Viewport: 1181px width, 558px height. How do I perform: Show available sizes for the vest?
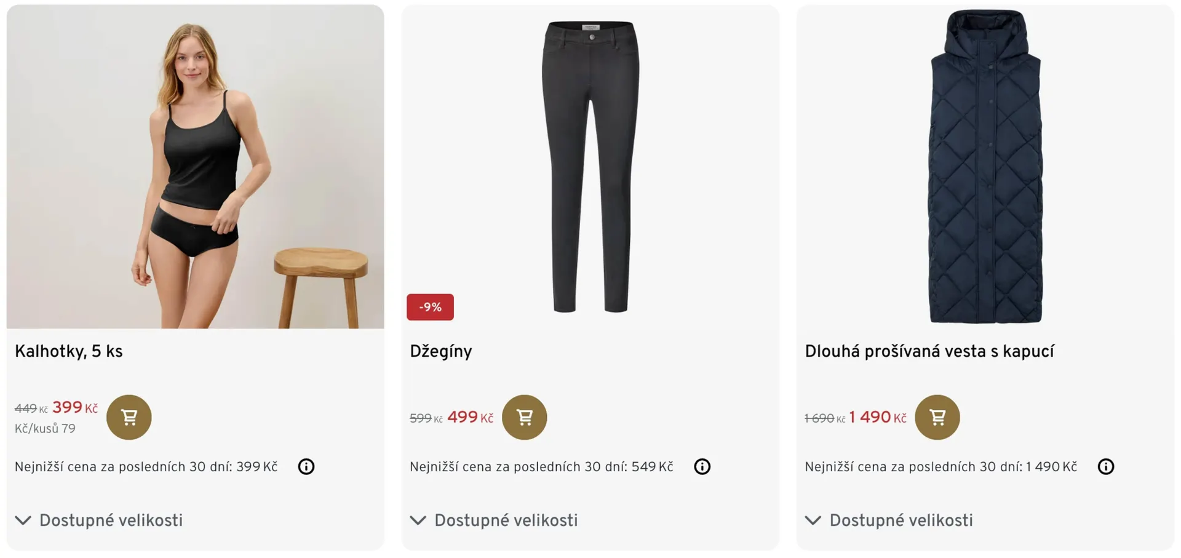[x=889, y=520]
